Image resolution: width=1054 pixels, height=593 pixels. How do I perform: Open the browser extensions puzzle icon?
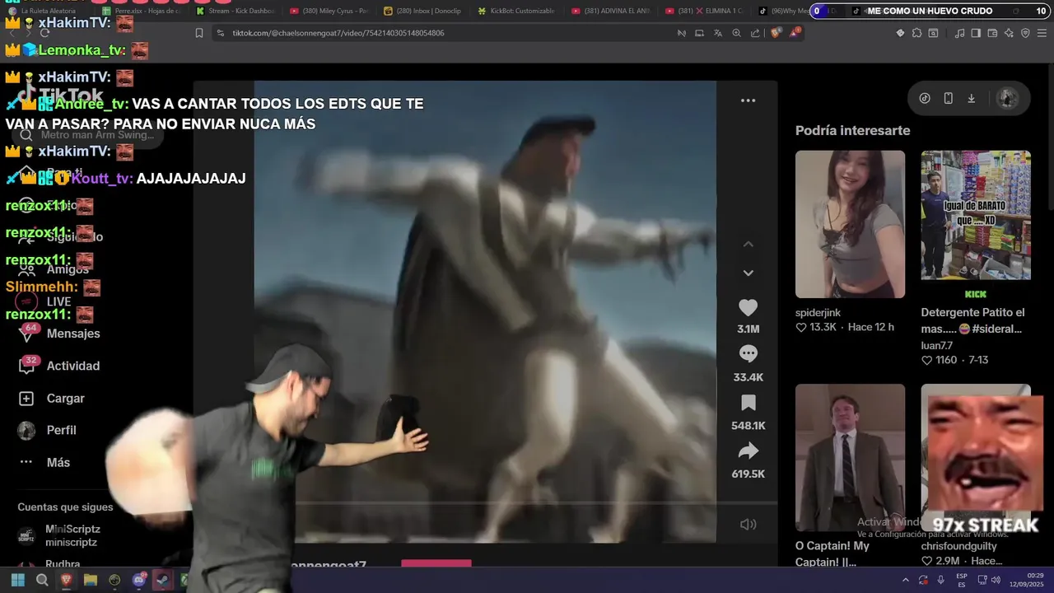point(916,33)
